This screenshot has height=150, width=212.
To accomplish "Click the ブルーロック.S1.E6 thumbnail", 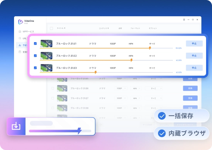I will point(62,88).
